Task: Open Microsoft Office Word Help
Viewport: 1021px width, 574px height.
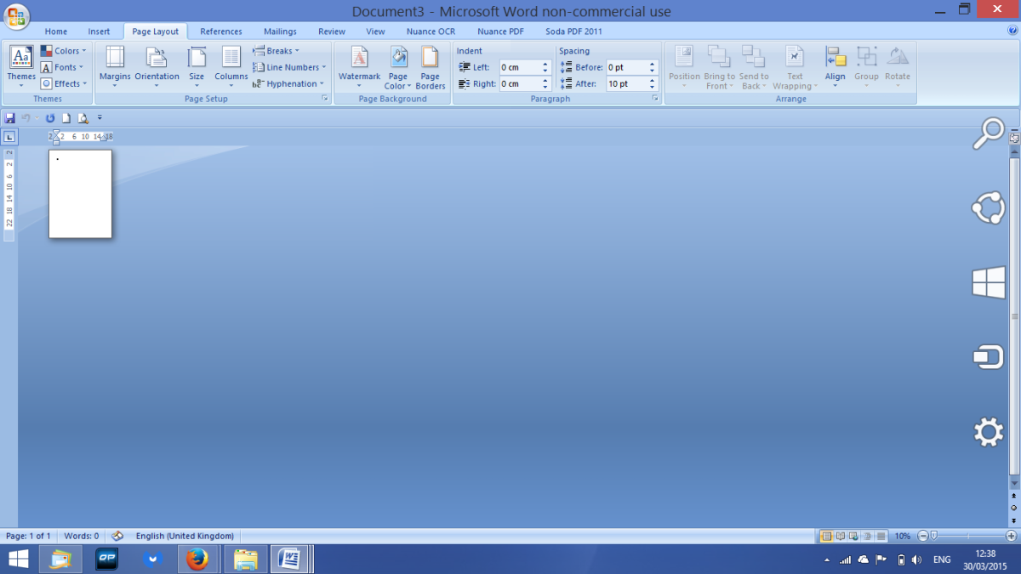Action: coord(1012,30)
